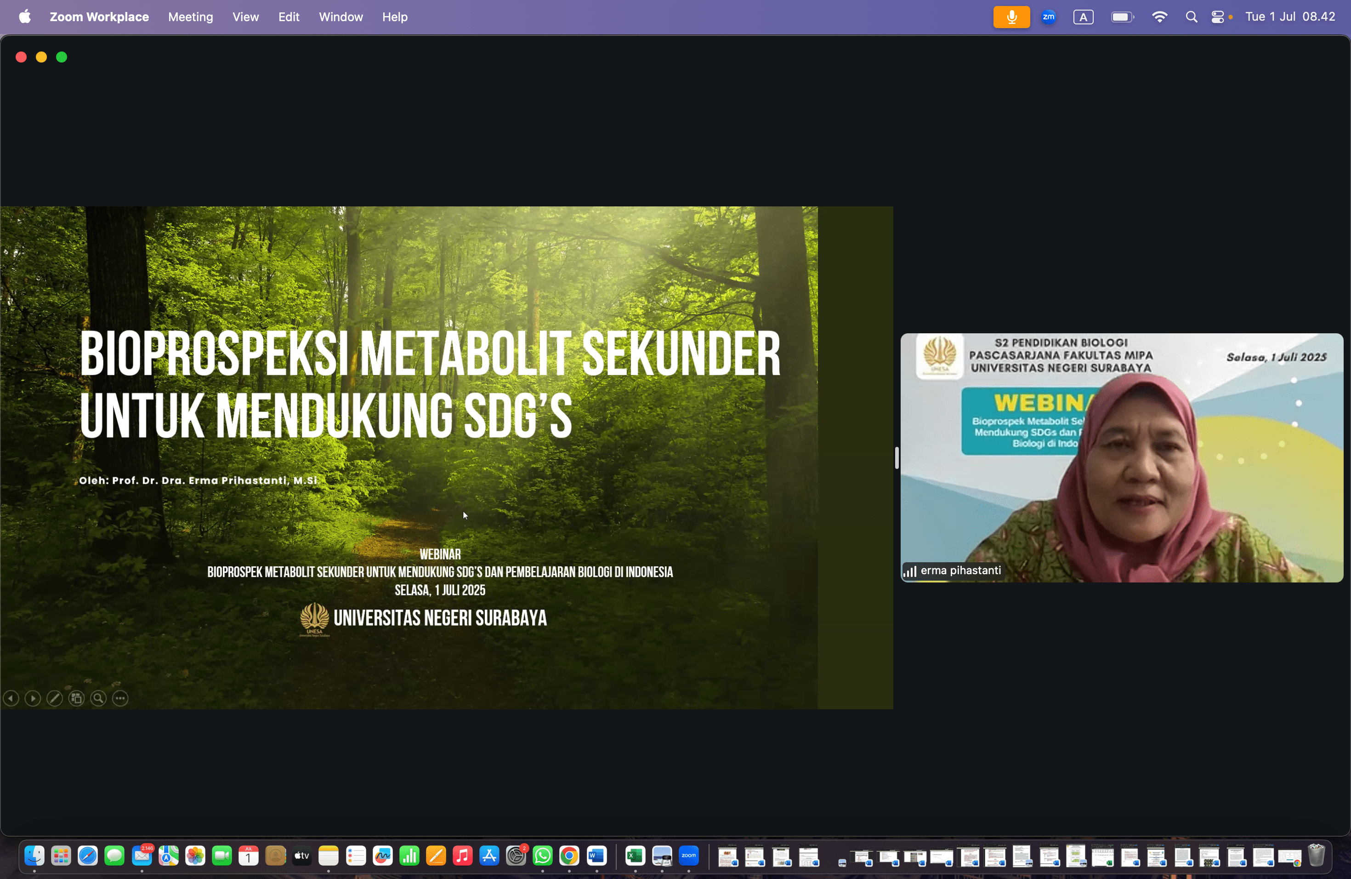This screenshot has height=879, width=1351.
Task: Go to previous slide arrow in slideshow controls
Action: [x=11, y=698]
